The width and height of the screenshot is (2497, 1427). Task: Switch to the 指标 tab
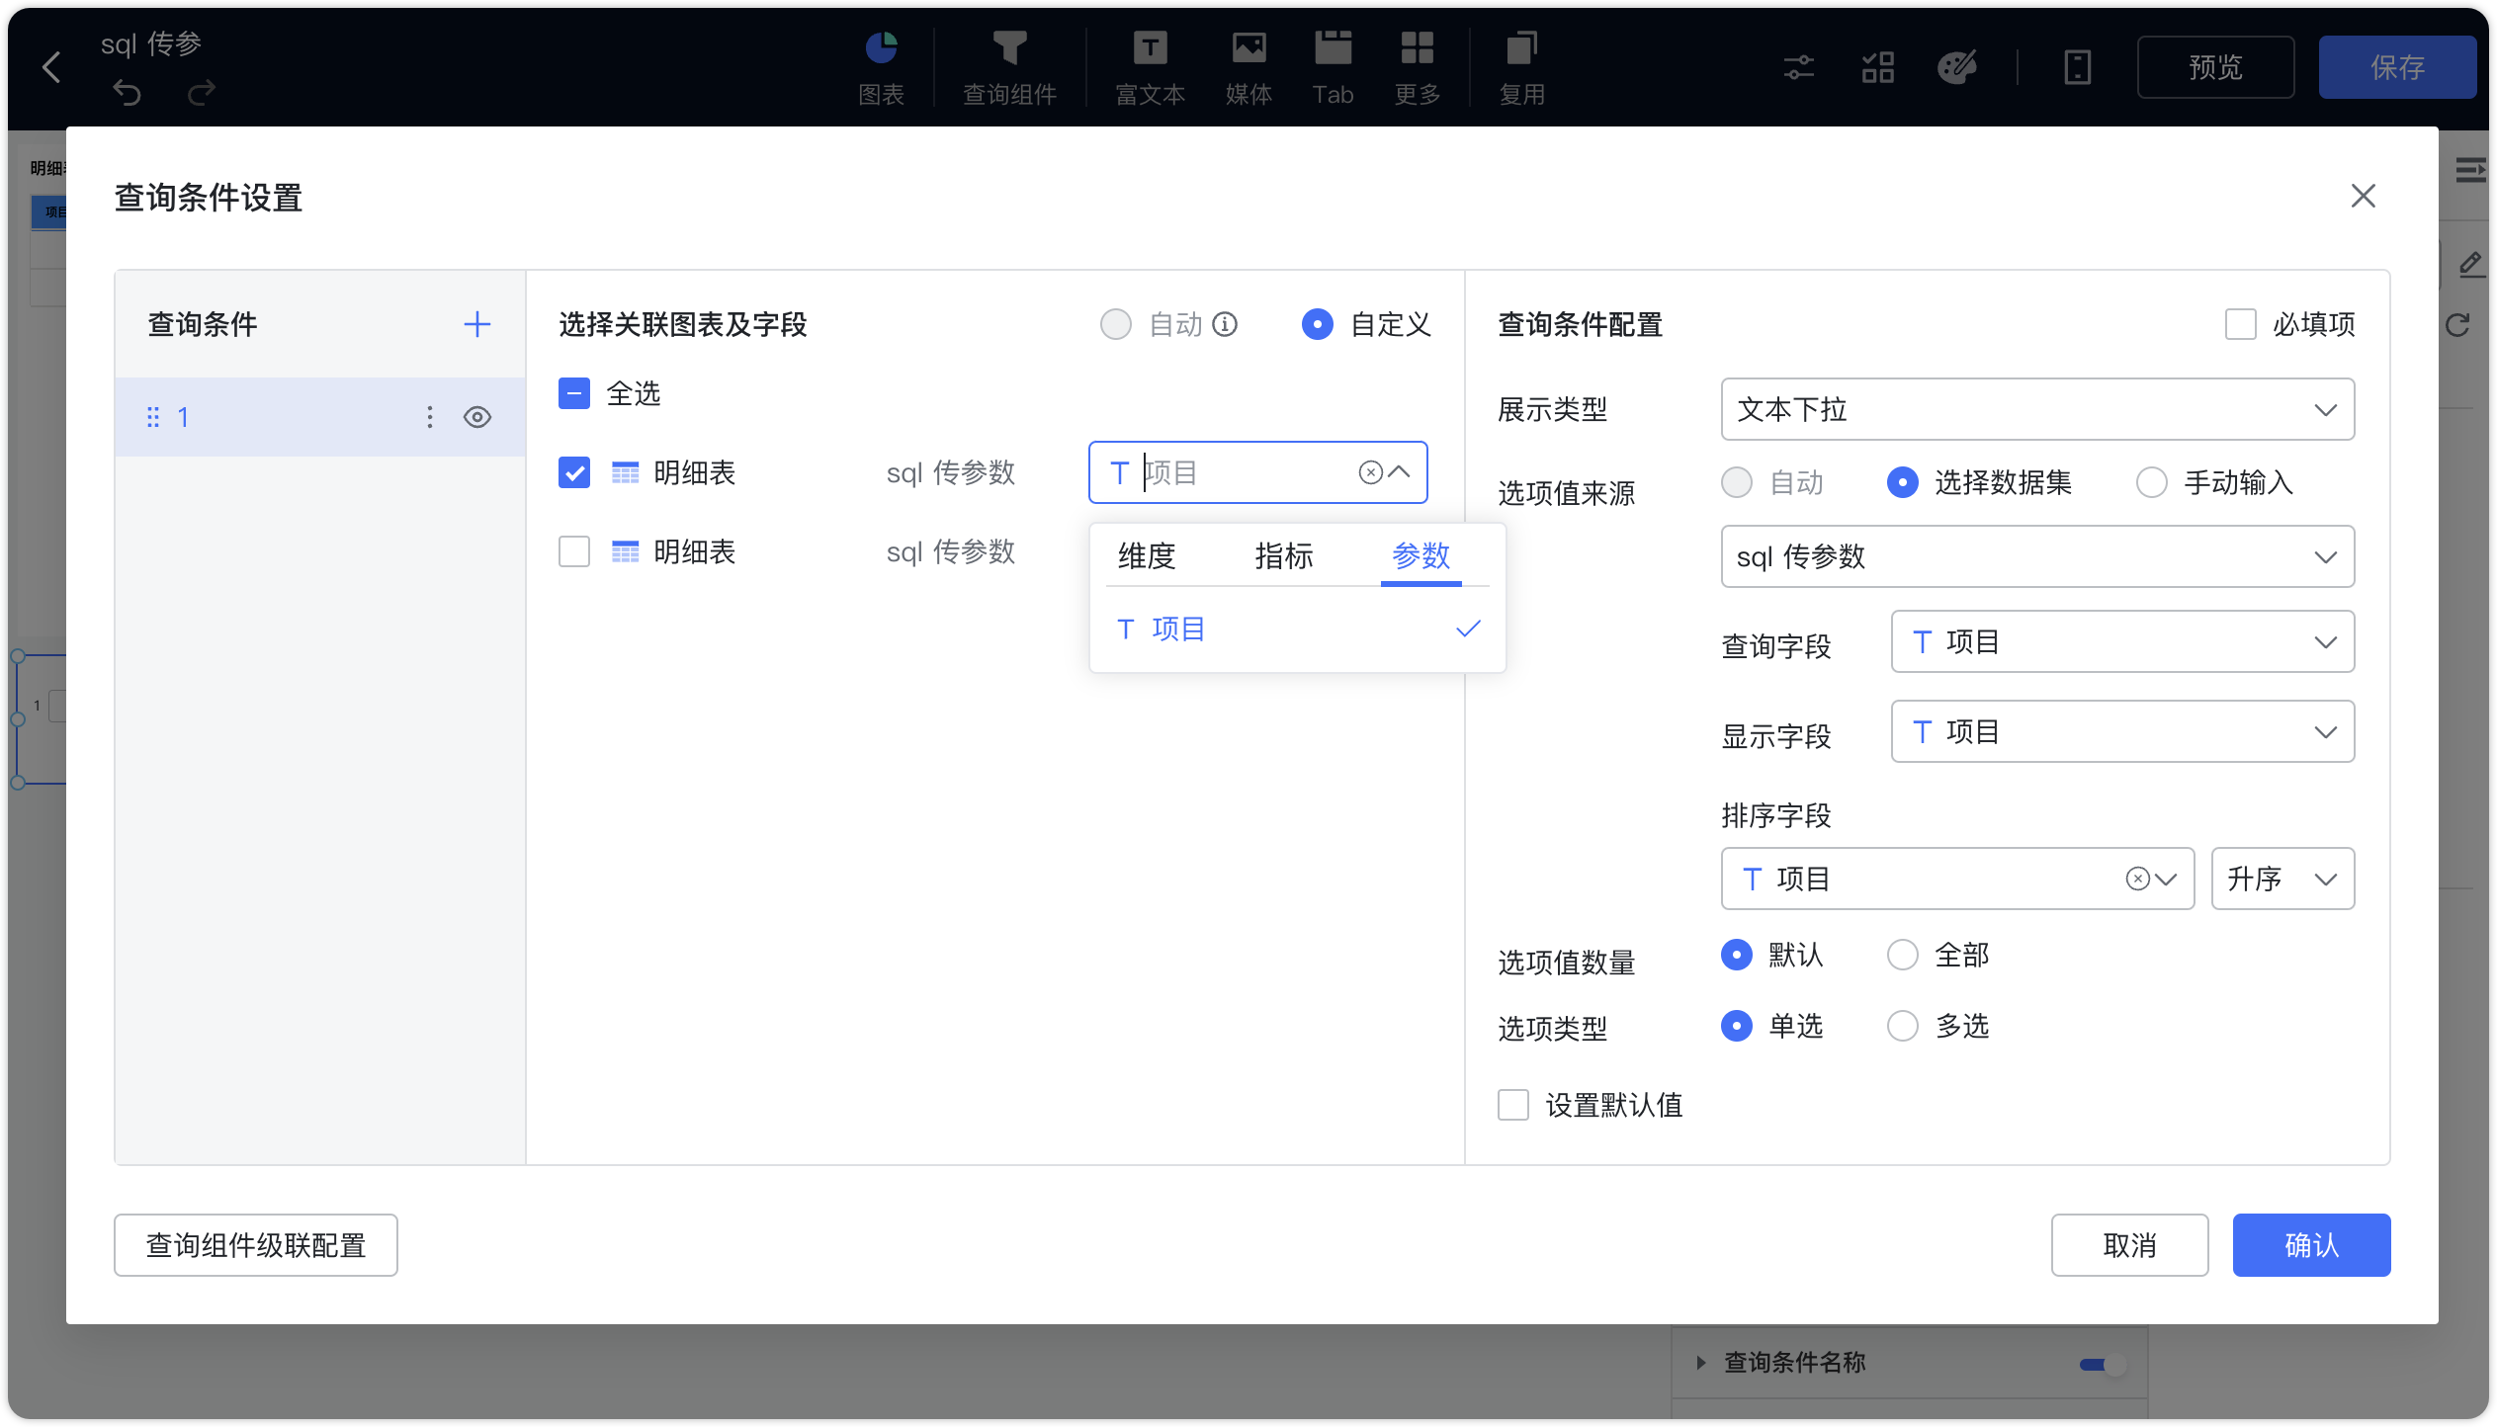1283,555
